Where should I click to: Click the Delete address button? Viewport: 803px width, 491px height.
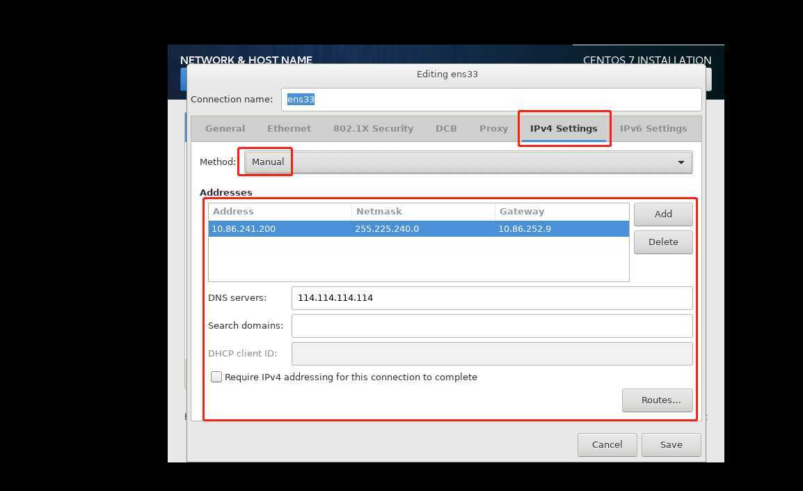pos(663,242)
